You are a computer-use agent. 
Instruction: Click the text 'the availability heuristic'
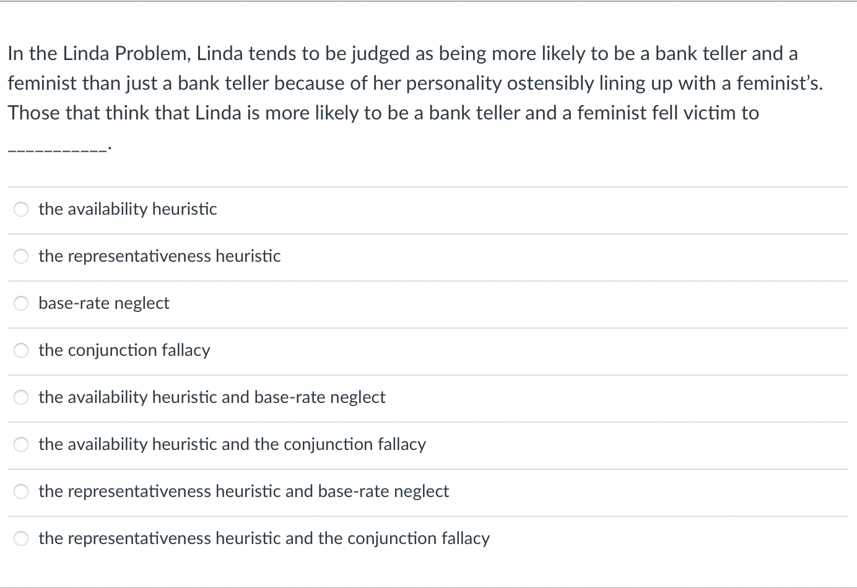point(127,209)
